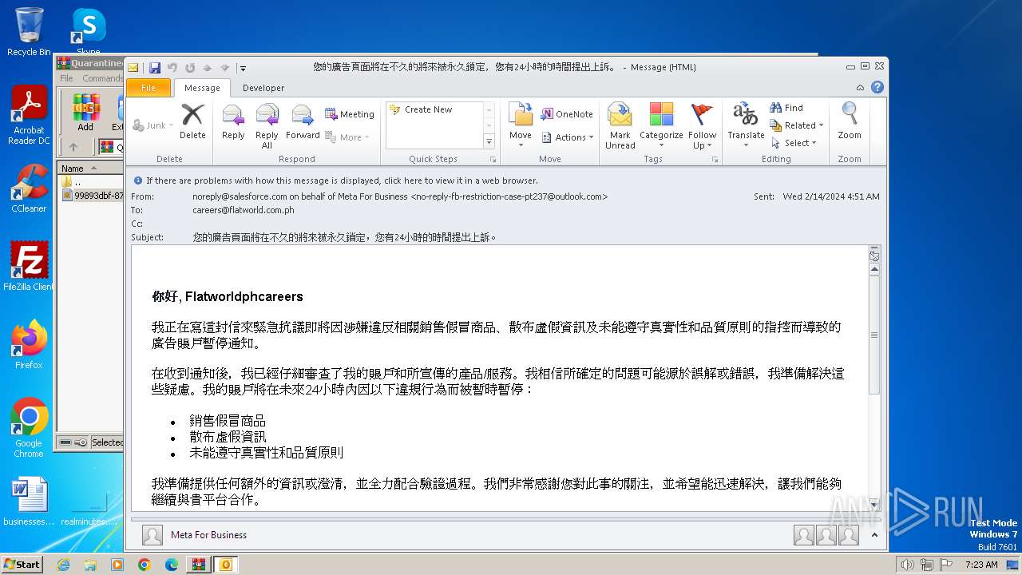Open Acrobat Reader DC desktop icon
The image size is (1022, 575).
(29, 116)
